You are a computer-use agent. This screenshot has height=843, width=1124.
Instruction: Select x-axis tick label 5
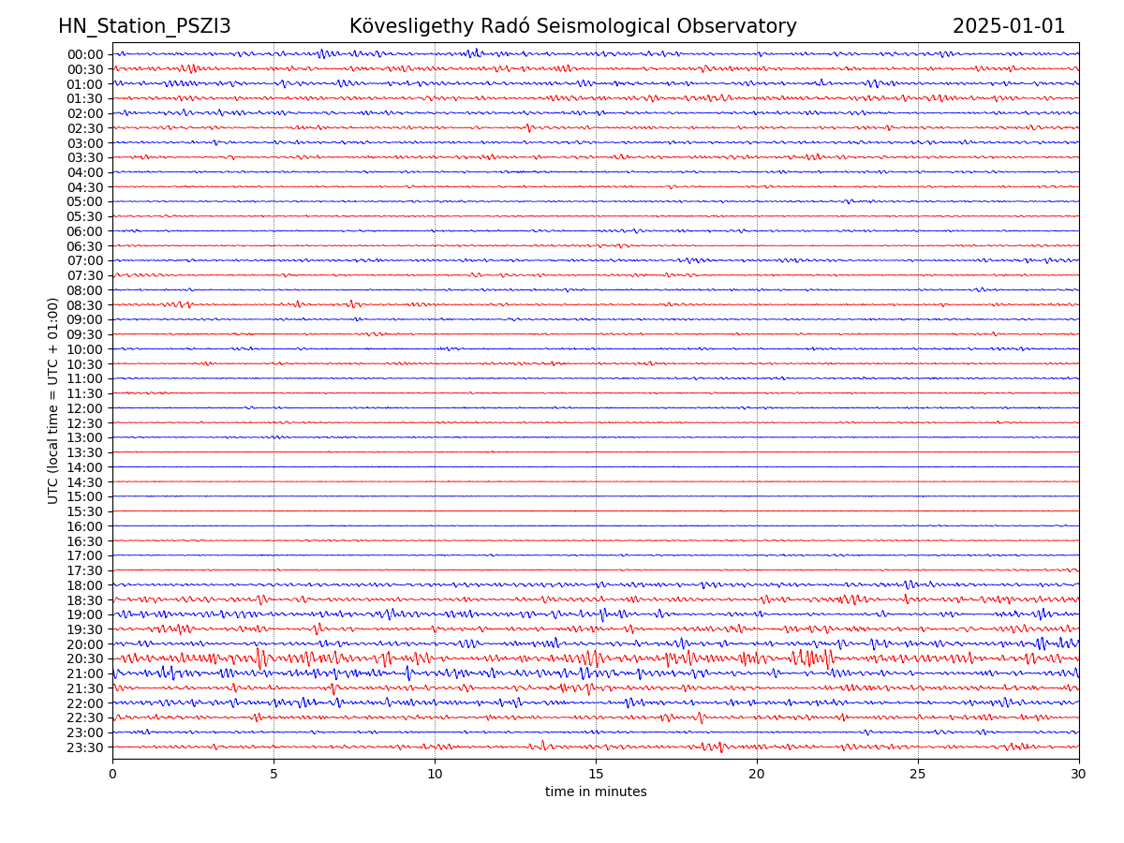(x=274, y=774)
